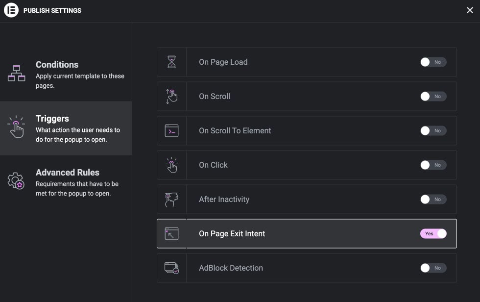Image resolution: width=480 pixels, height=302 pixels.
Task: Click 'Apply current template to these pages' text
Action: click(x=80, y=80)
